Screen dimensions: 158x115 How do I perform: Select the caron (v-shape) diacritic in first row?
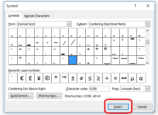[x=107, y=33]
